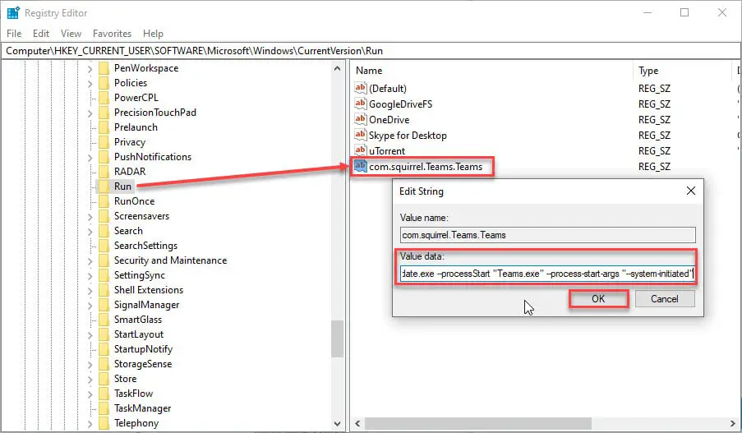Click the PowerCPL folder icon
The width and height of the screenshot is (742, 433).
[x=104, y=98]
